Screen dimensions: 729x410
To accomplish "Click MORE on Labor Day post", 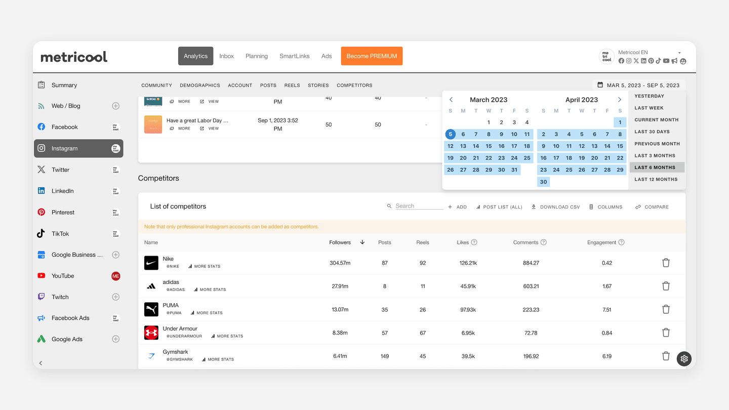I will [180, 129].
